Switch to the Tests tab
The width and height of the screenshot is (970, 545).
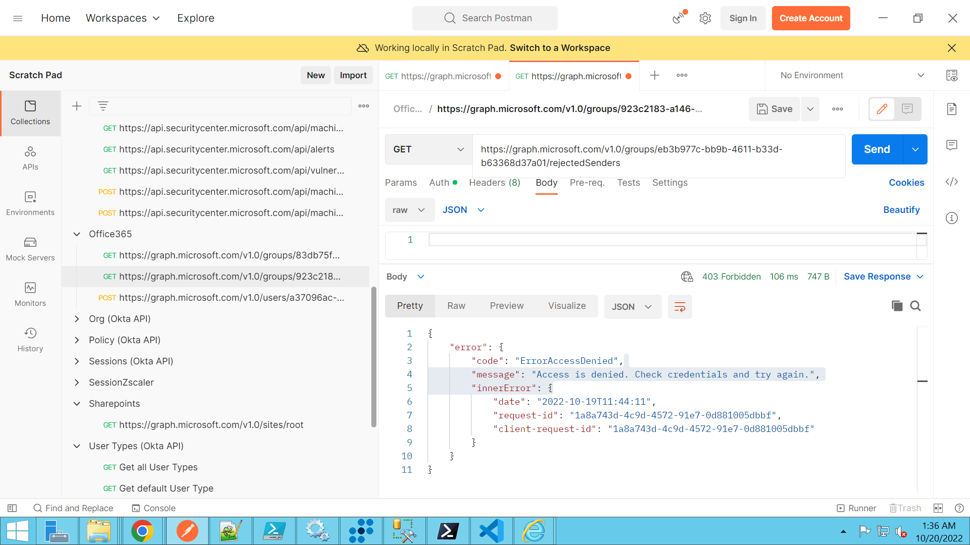coord(628,183)
